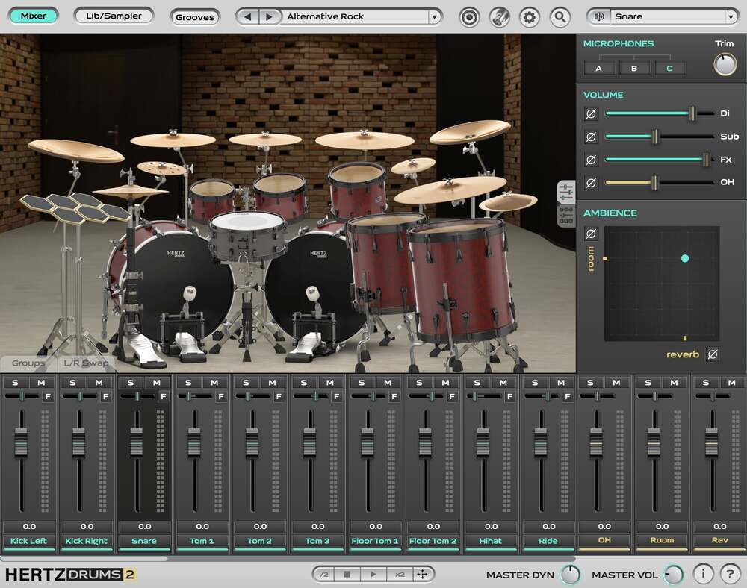Screen dimensions: 747x588
Task: Open the settings gear icon
Action: [x=530, y=16]
